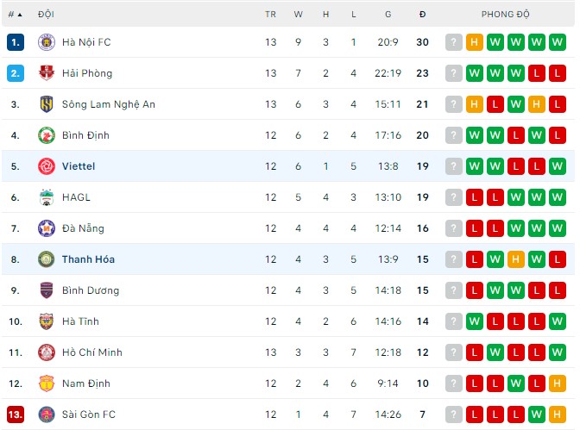Click the Hà Nội FC club crest
580x430 pixels.
[46, 42]
